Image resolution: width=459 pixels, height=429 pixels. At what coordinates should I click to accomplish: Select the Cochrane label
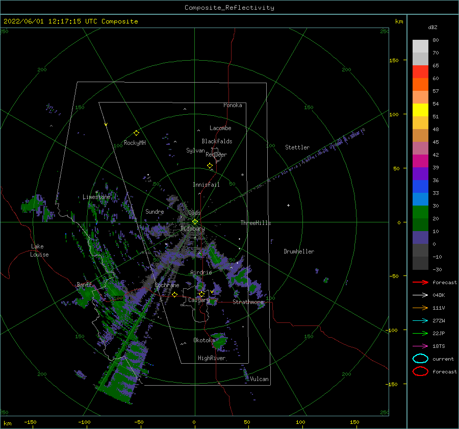click(167, 285)
